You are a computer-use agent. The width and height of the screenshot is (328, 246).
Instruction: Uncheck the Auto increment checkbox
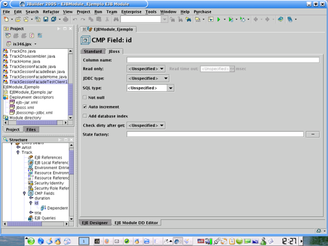tap(85, 107)
